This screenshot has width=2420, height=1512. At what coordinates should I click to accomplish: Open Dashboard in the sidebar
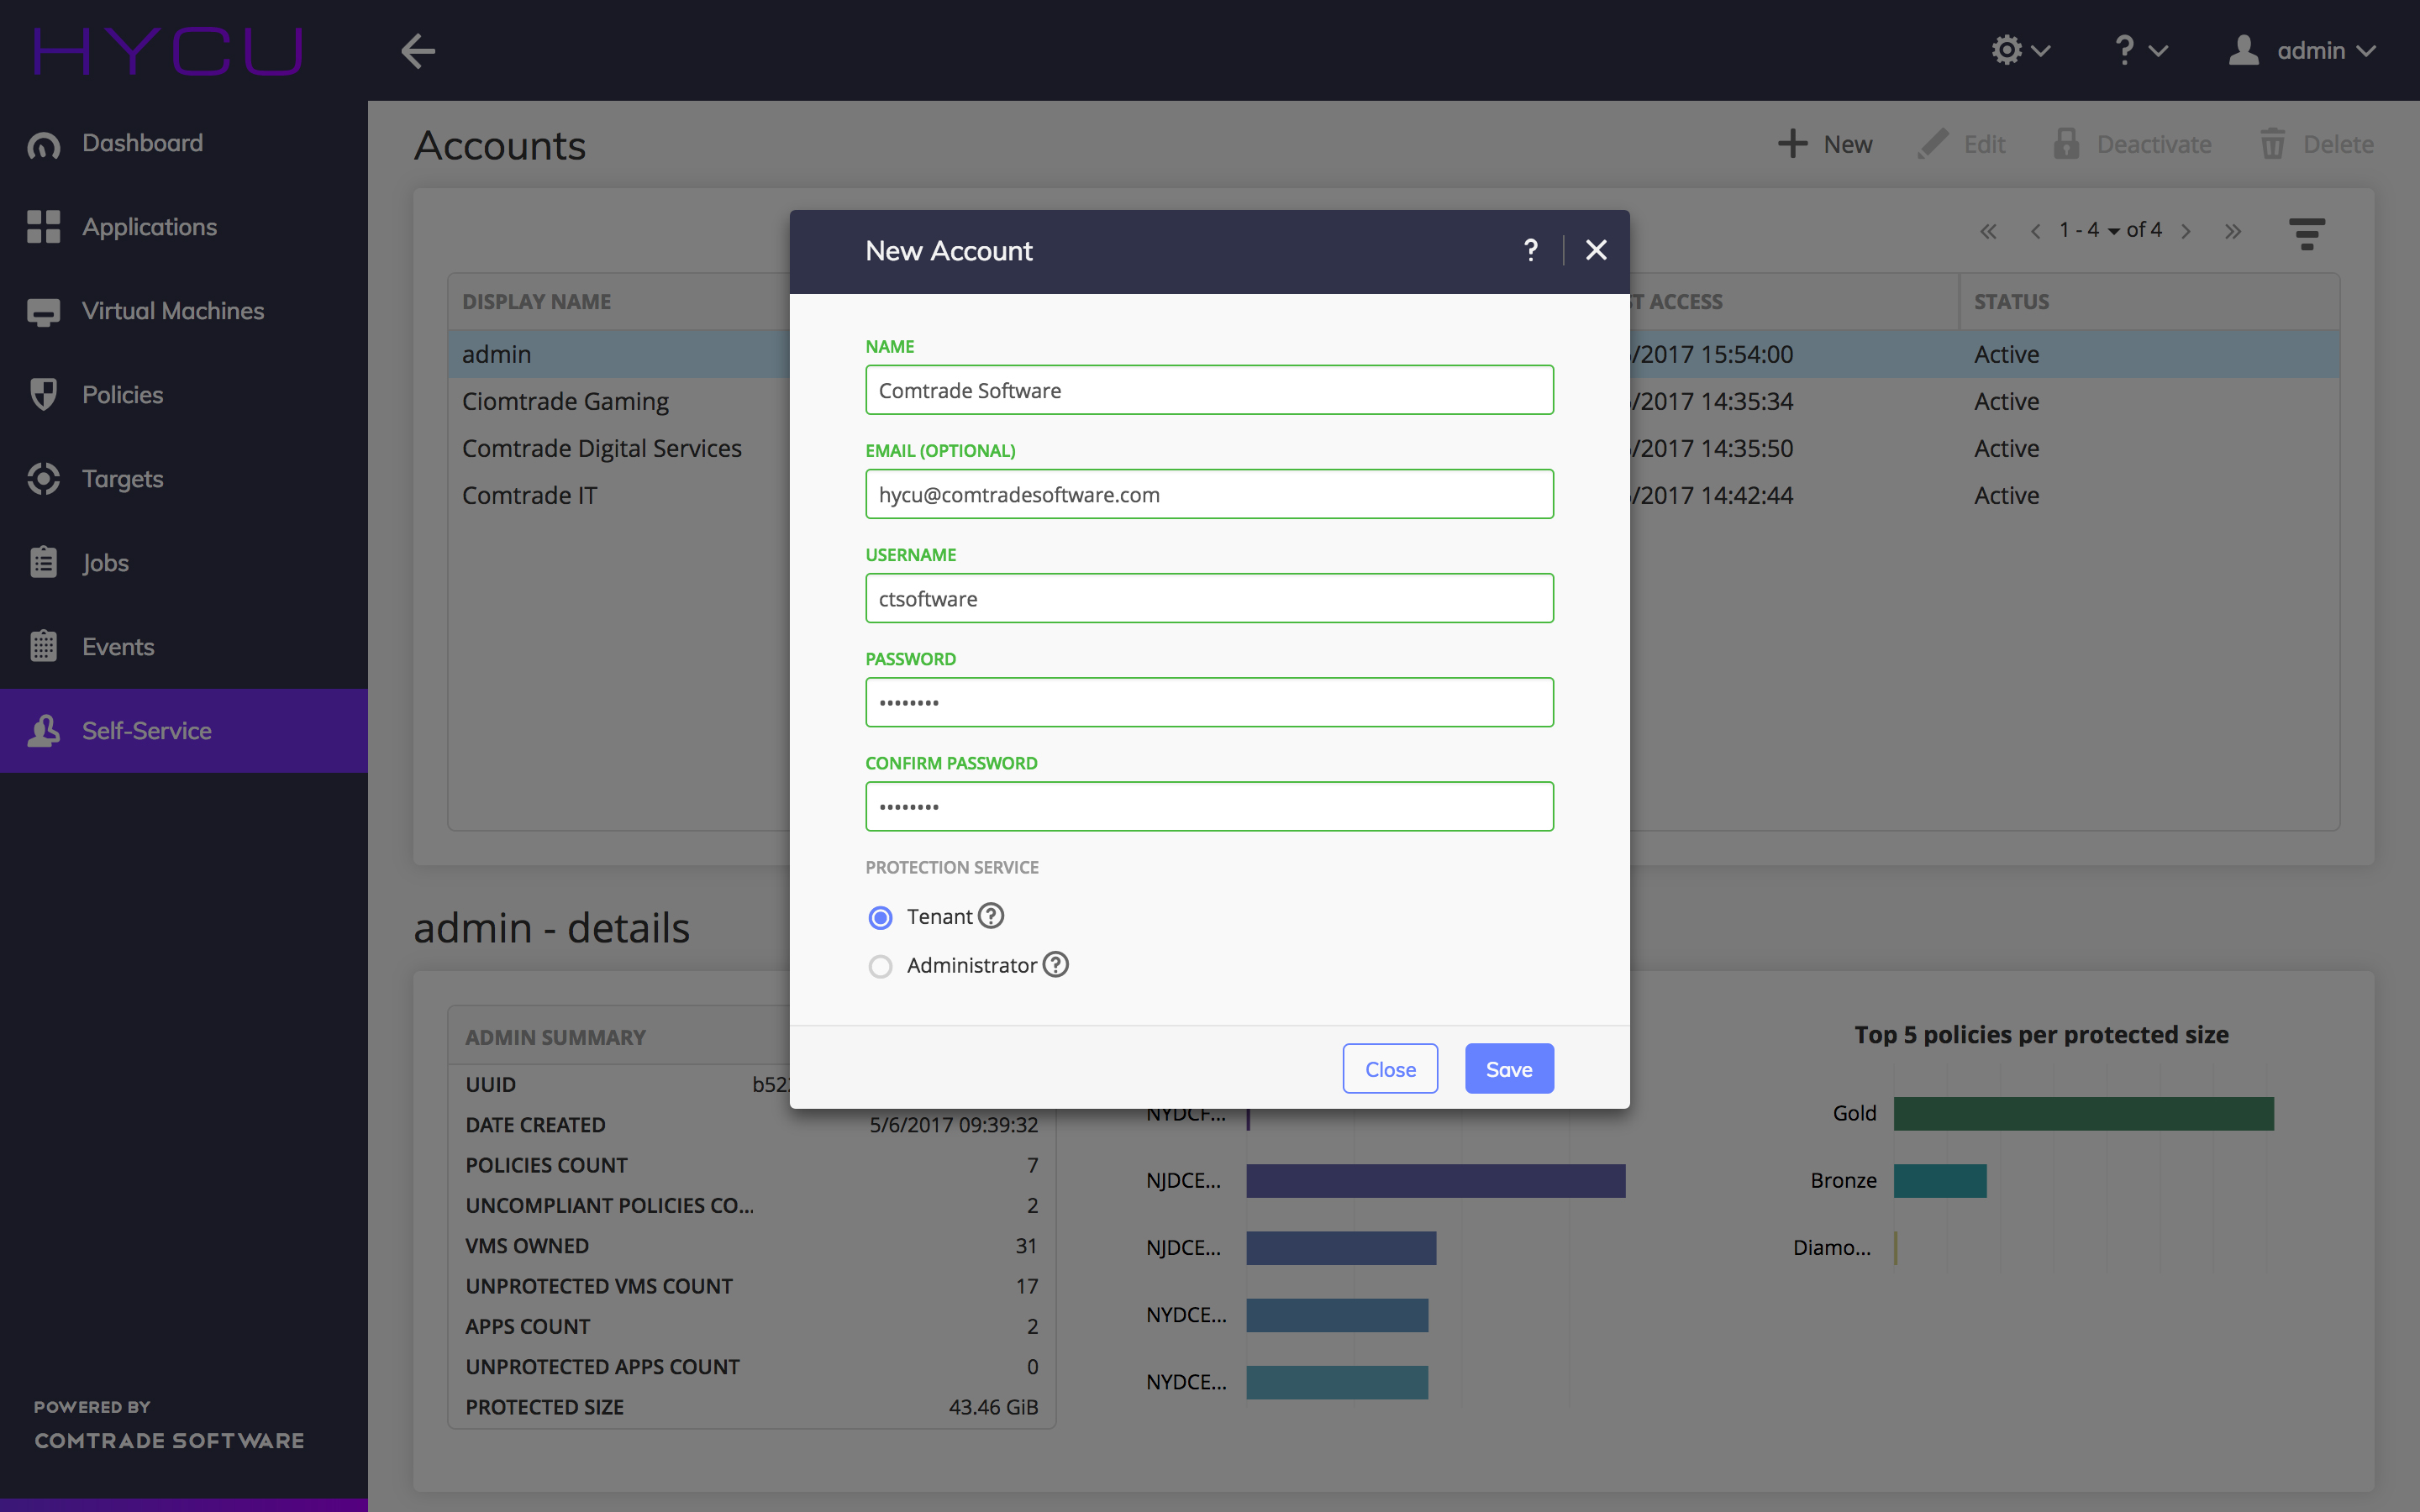(142, 143)
